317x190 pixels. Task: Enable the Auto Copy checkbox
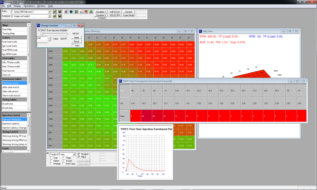click(64, 164)
